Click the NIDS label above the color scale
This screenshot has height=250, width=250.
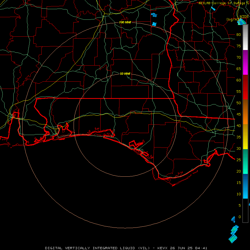[244, 17]
